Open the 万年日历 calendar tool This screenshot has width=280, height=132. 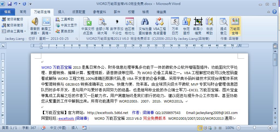[x=175, y=26]
